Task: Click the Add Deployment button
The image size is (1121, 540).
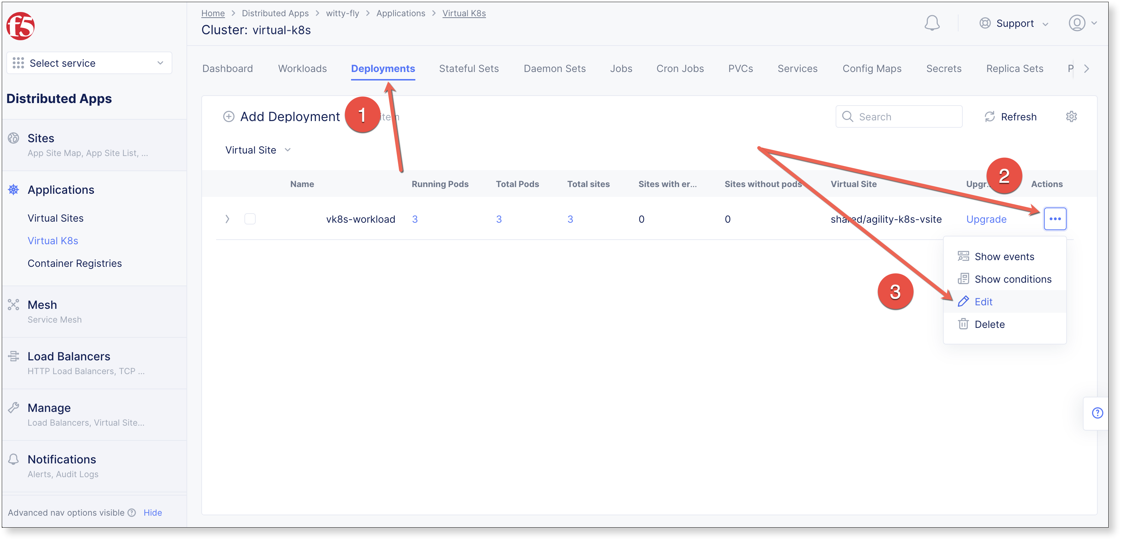Action: click(x=281, y=116)
